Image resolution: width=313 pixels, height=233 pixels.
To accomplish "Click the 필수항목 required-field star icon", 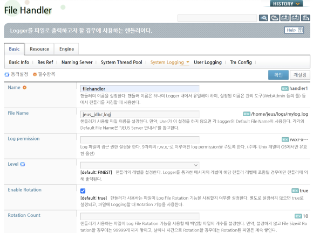I will pyautogui.click(x=35, y=74).
